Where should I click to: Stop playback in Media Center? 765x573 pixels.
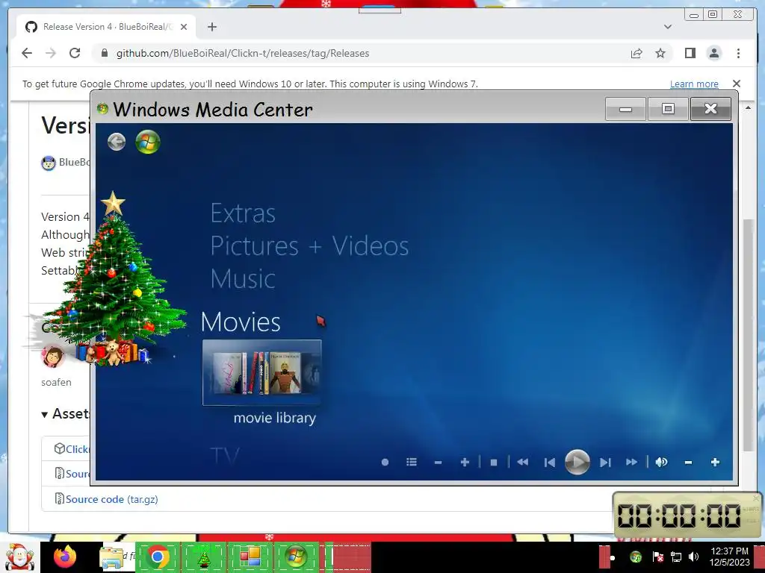pyautogui.click(x=494, y=462)
